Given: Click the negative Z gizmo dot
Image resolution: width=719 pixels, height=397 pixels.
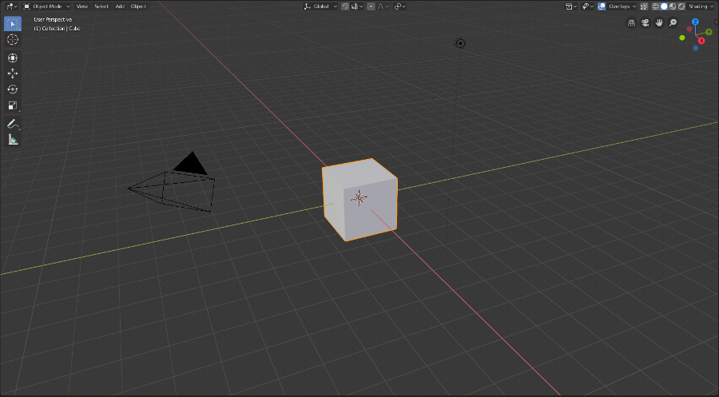Looking at the screenshot, I should 696,48.
